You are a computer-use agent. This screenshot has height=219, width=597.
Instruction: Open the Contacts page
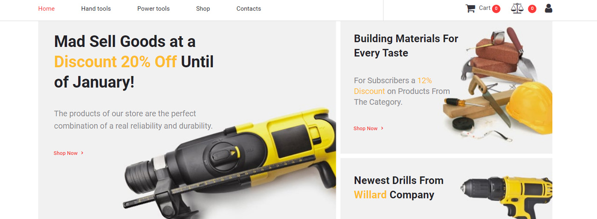249,9
